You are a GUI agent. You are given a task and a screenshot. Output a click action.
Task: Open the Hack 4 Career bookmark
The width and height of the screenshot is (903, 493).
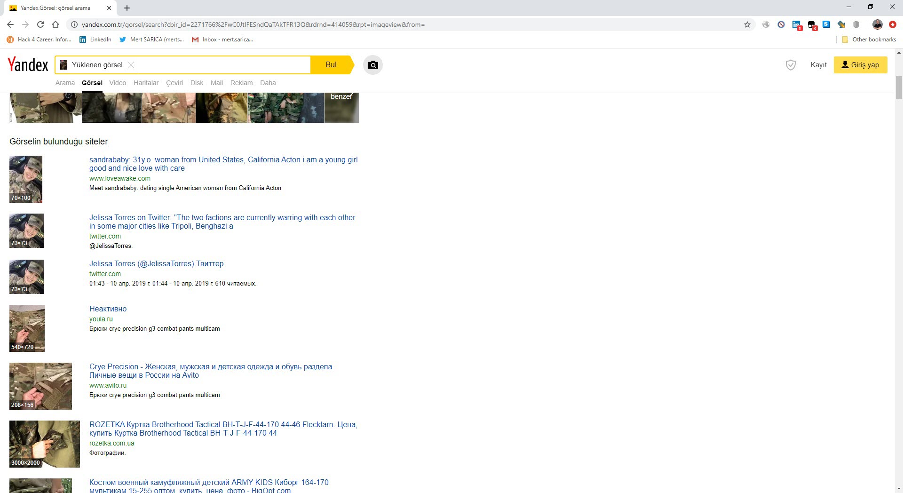point(39,40)
